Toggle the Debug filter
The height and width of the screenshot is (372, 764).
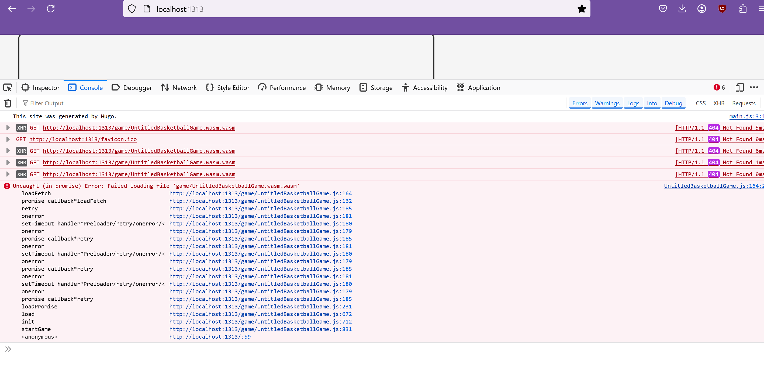[673, 103]
